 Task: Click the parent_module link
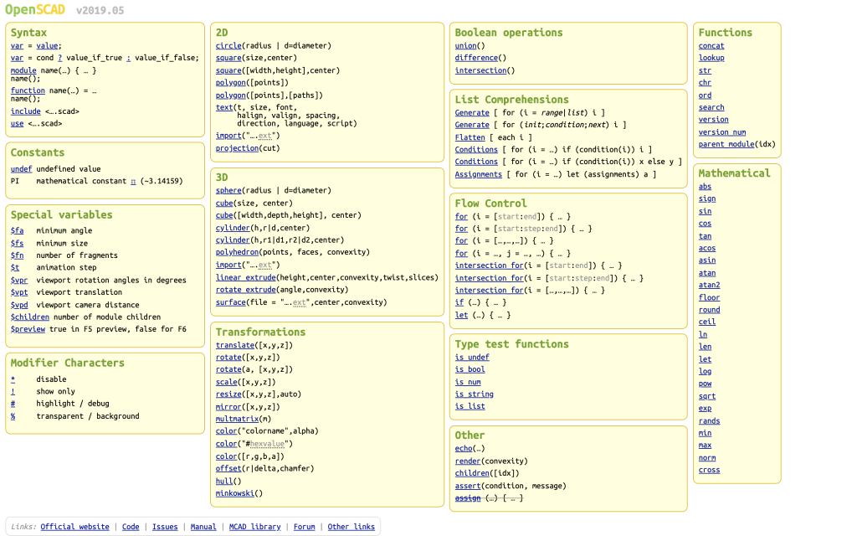(726, 144)
